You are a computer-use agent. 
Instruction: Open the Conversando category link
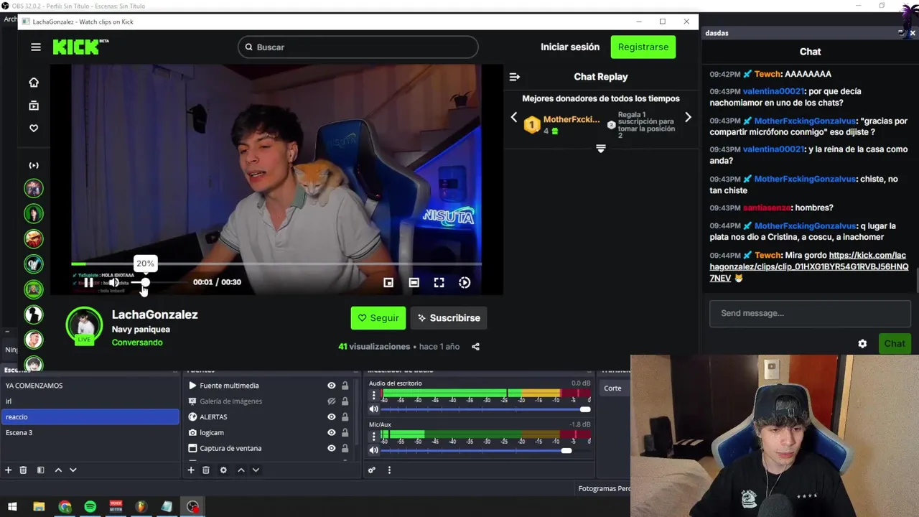coord(137,343)
